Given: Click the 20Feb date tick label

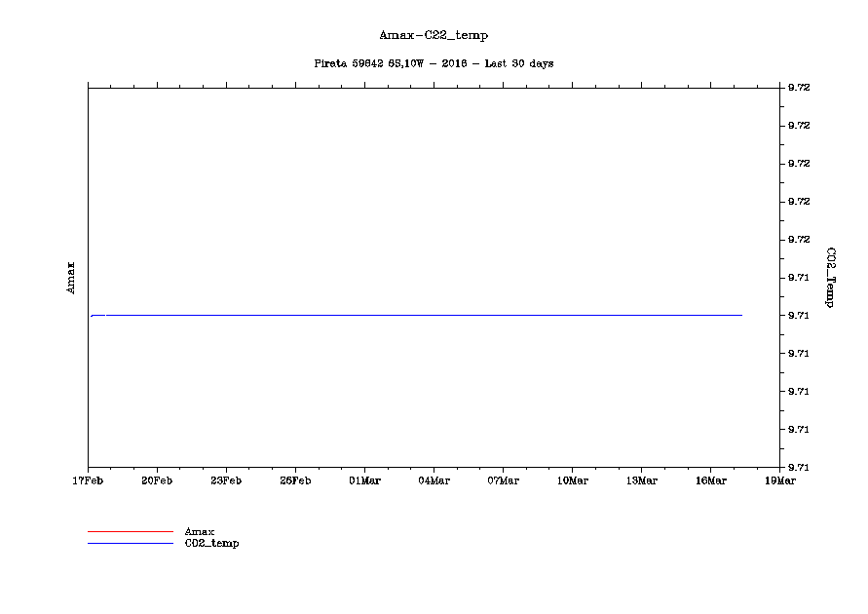Looking at the screenshot, I should 157,480.
